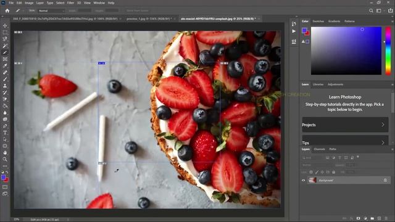The width and height of the screenshot is (395, 222).
Task: Click Create new group folder icon
Action: tap(372, 218)
